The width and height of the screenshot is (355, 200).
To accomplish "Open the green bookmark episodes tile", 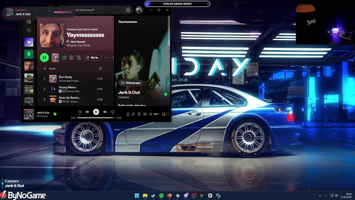I will [x=29, y=54].
